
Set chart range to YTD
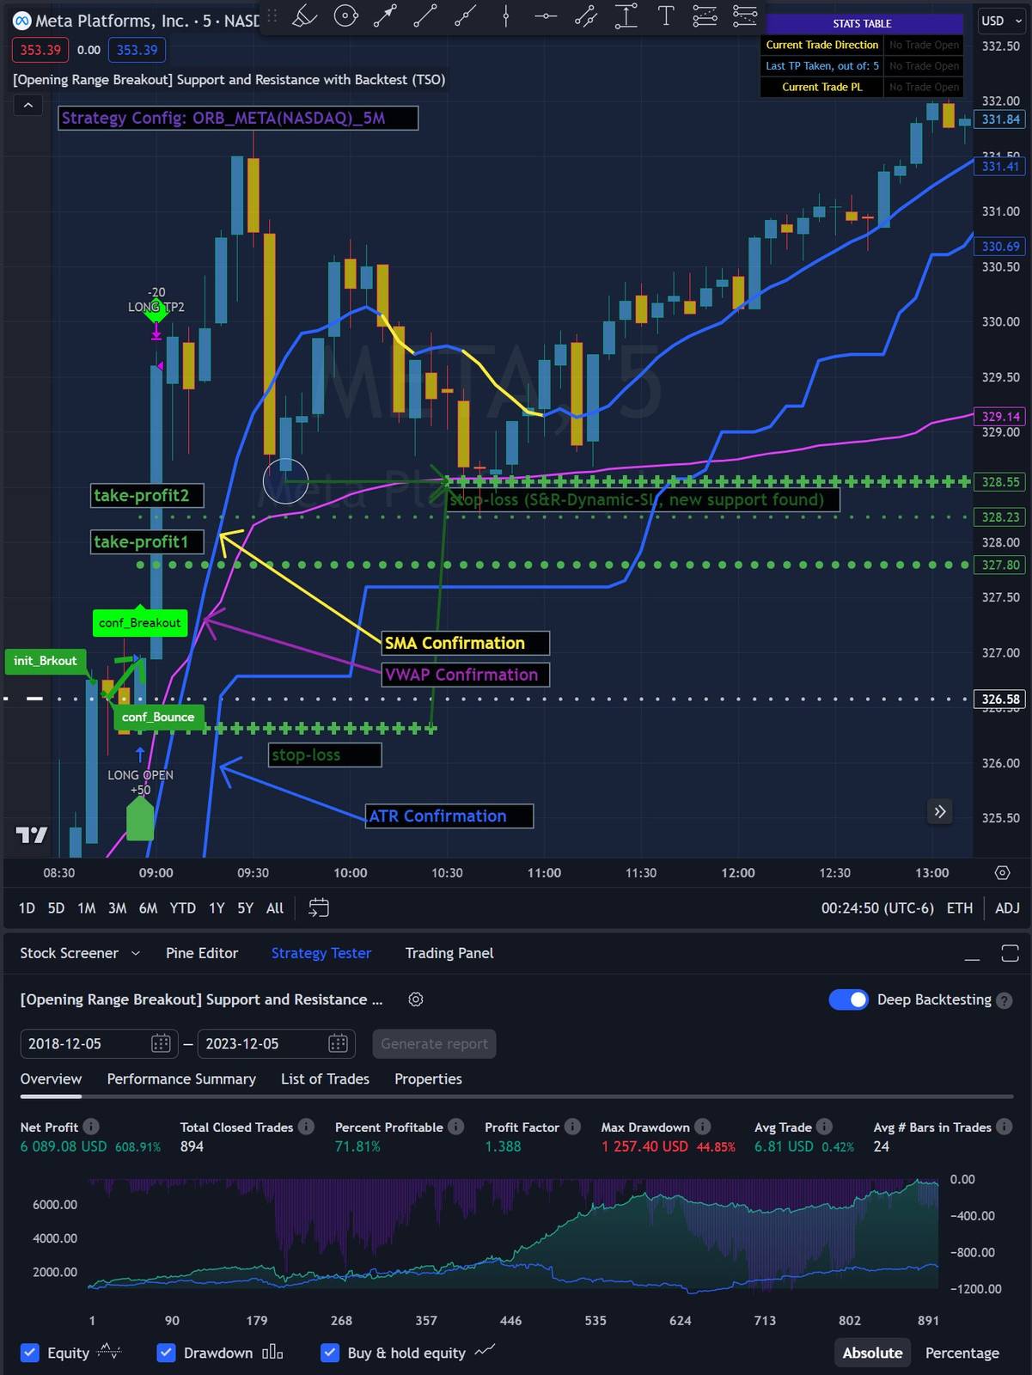pos(182,907)
